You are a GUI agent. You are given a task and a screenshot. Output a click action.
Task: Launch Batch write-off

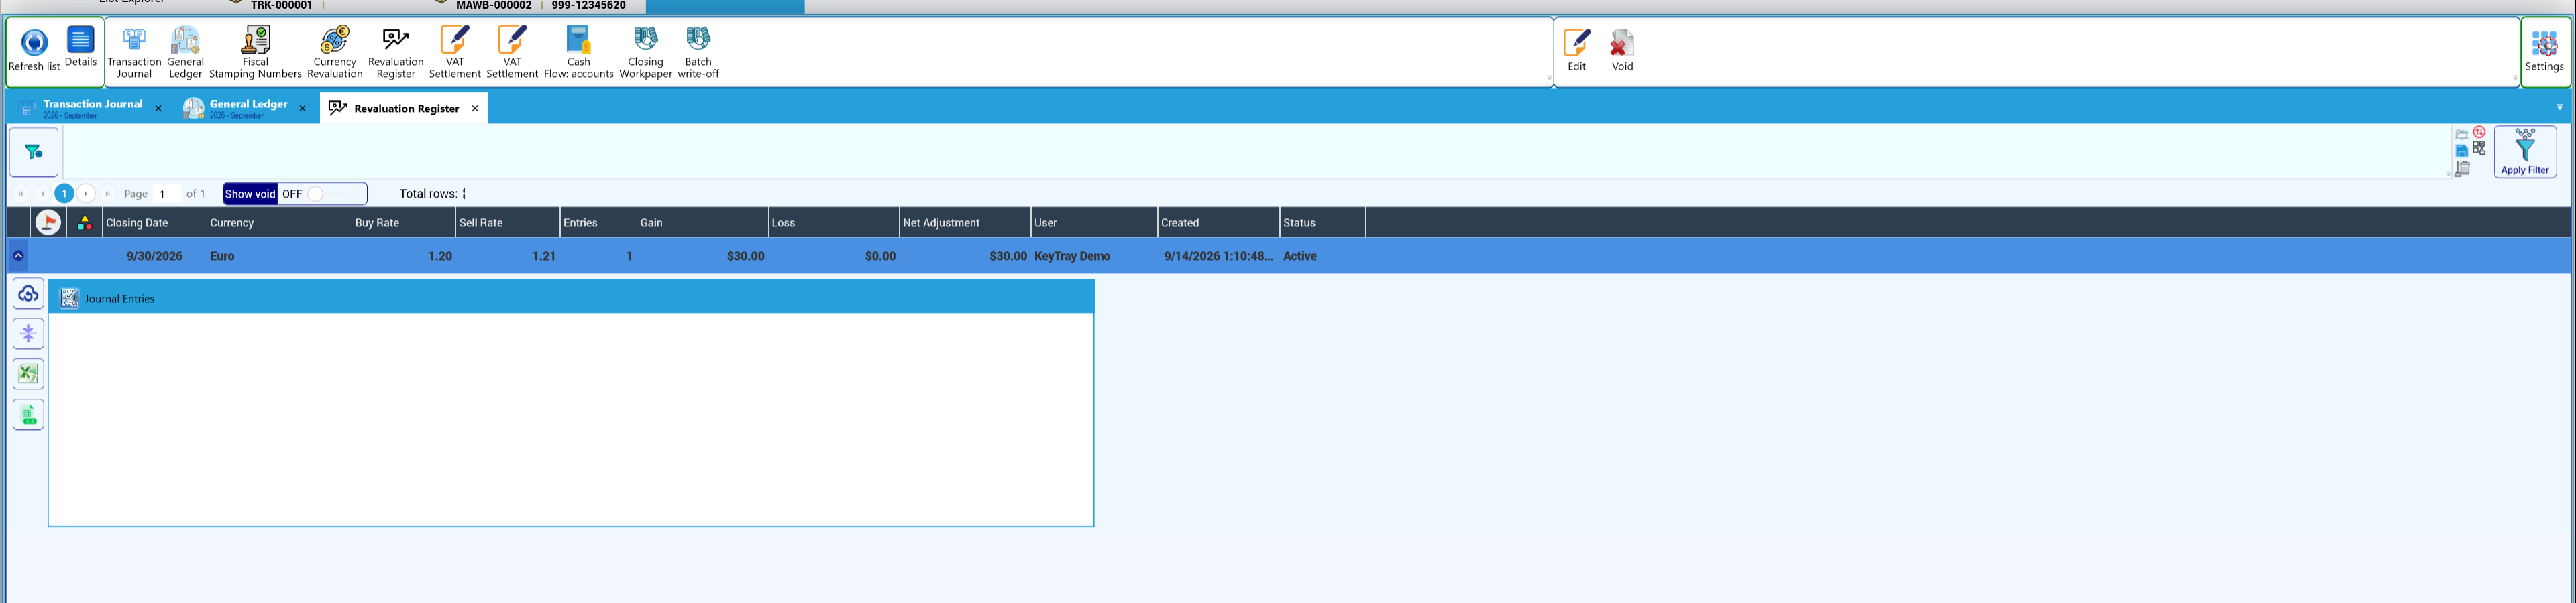click(x=698, y=53)
